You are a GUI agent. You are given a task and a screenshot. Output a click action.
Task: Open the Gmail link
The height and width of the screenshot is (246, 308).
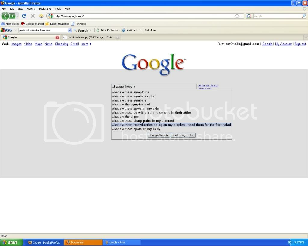(x=75, y=44)
